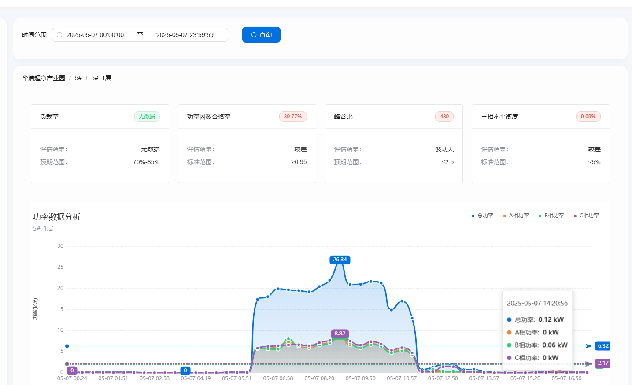Image resolution: width=632 pixels, height=385 pixels.
Task: Click the 39.77% power factor badge
Action: (x=293, y=117)
